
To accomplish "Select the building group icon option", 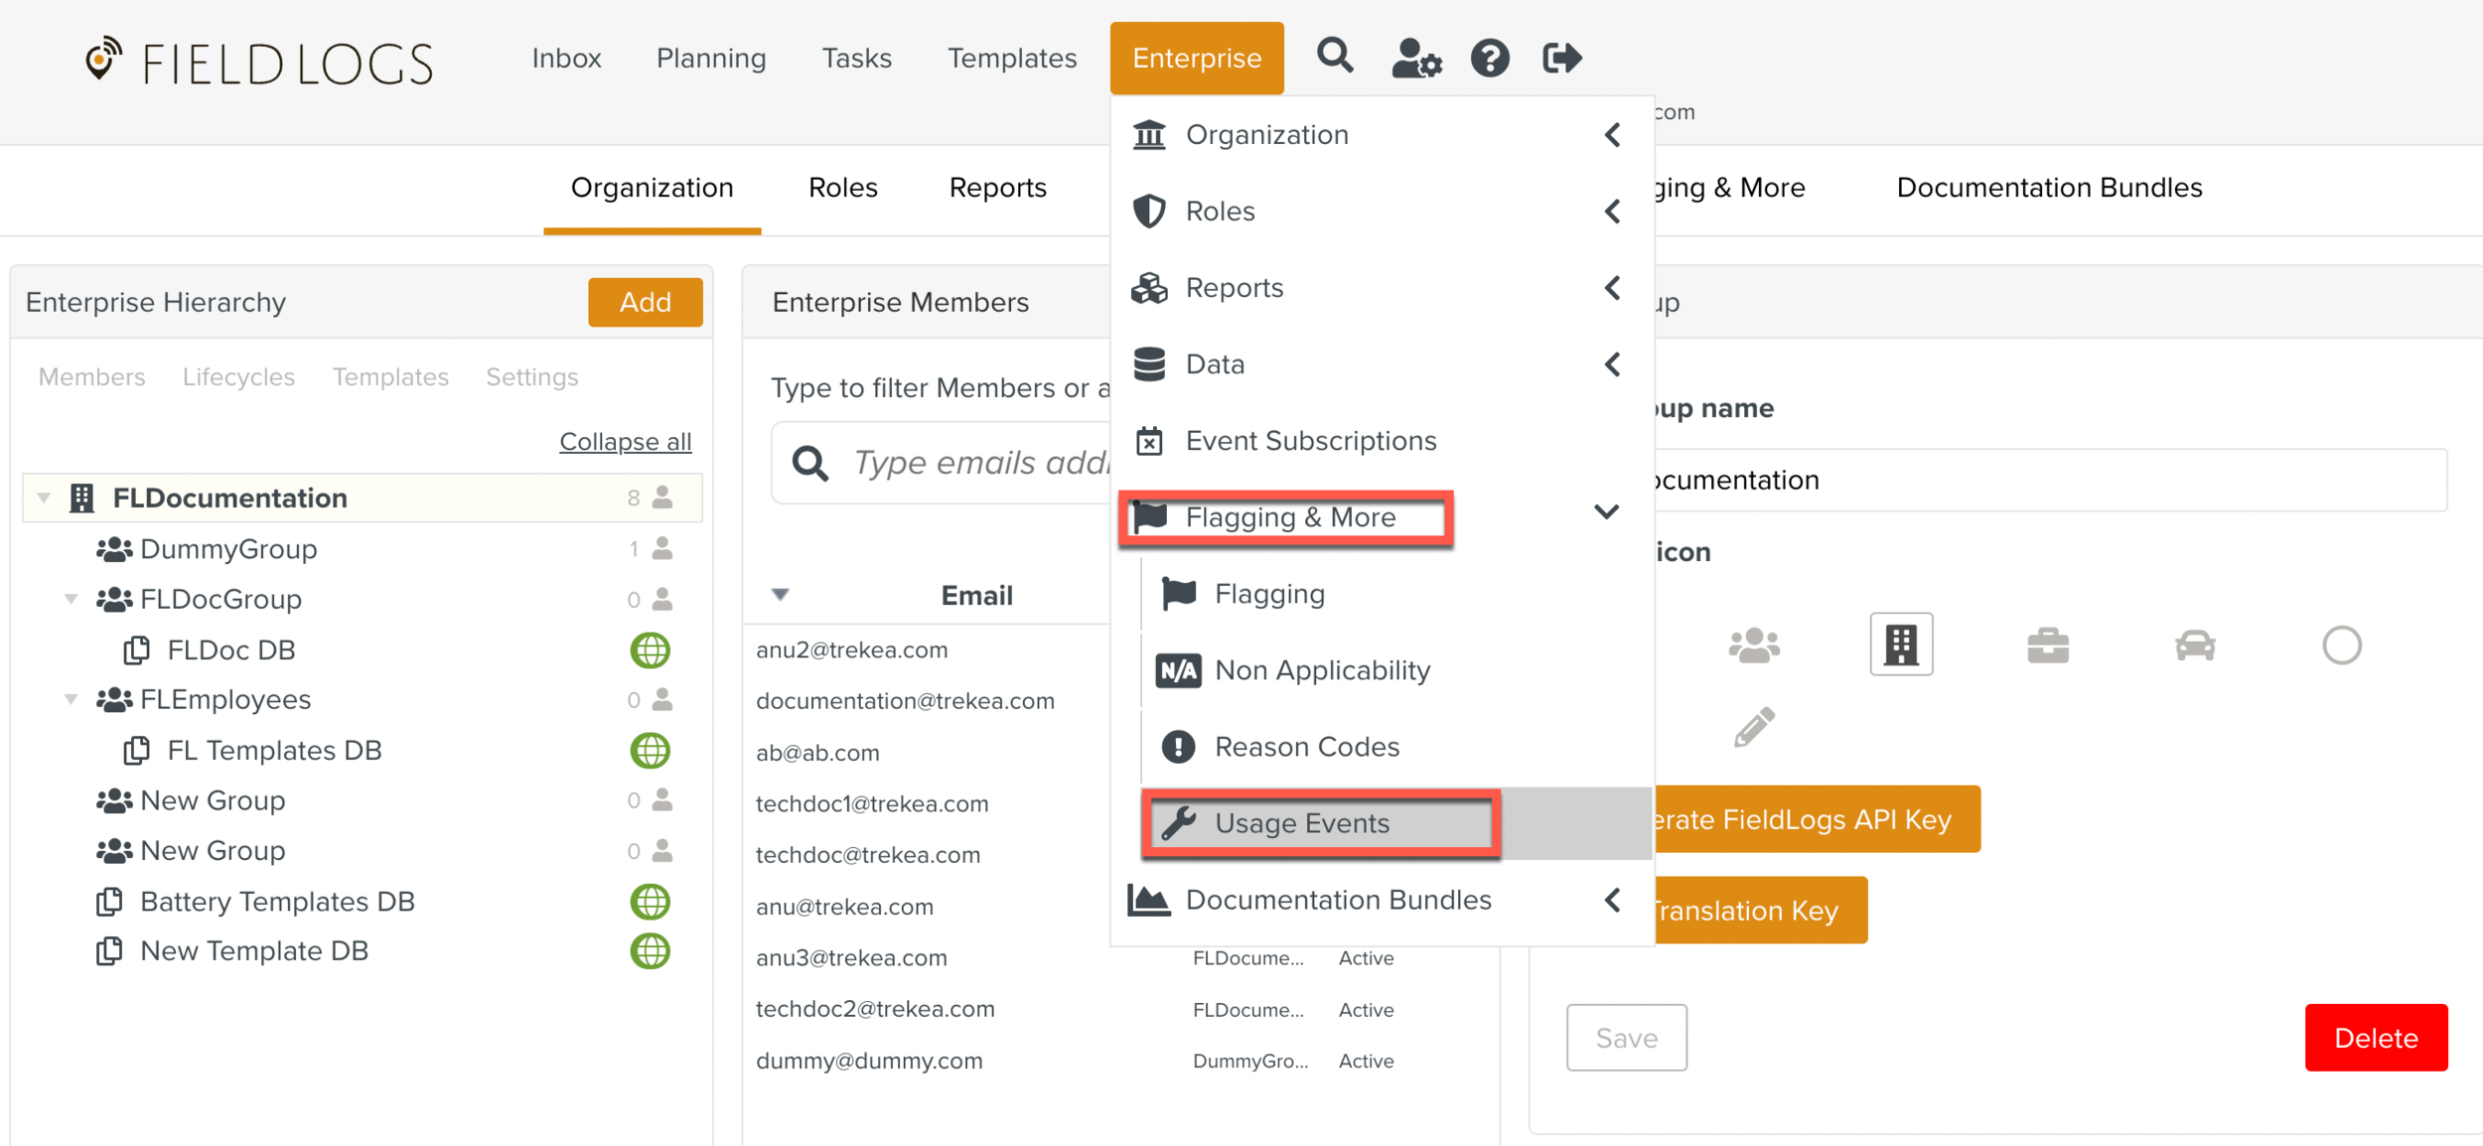I will pyautogui.click(x=1901, y=645).
